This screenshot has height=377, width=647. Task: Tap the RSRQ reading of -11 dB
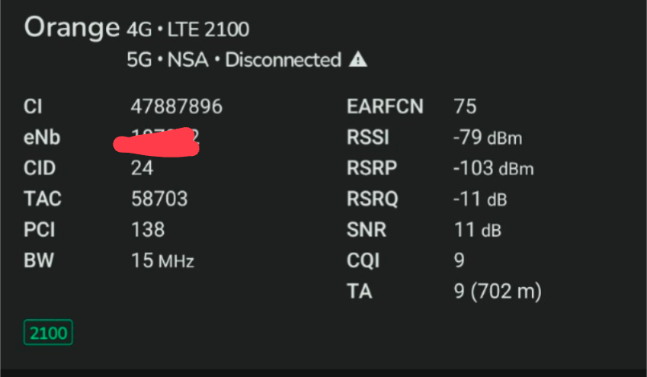click(480, 199)
